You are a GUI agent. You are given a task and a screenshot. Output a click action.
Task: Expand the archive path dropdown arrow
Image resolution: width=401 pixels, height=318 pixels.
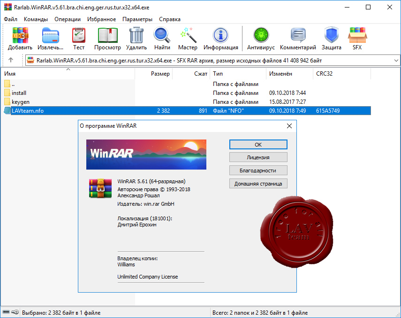coord(396,61)
